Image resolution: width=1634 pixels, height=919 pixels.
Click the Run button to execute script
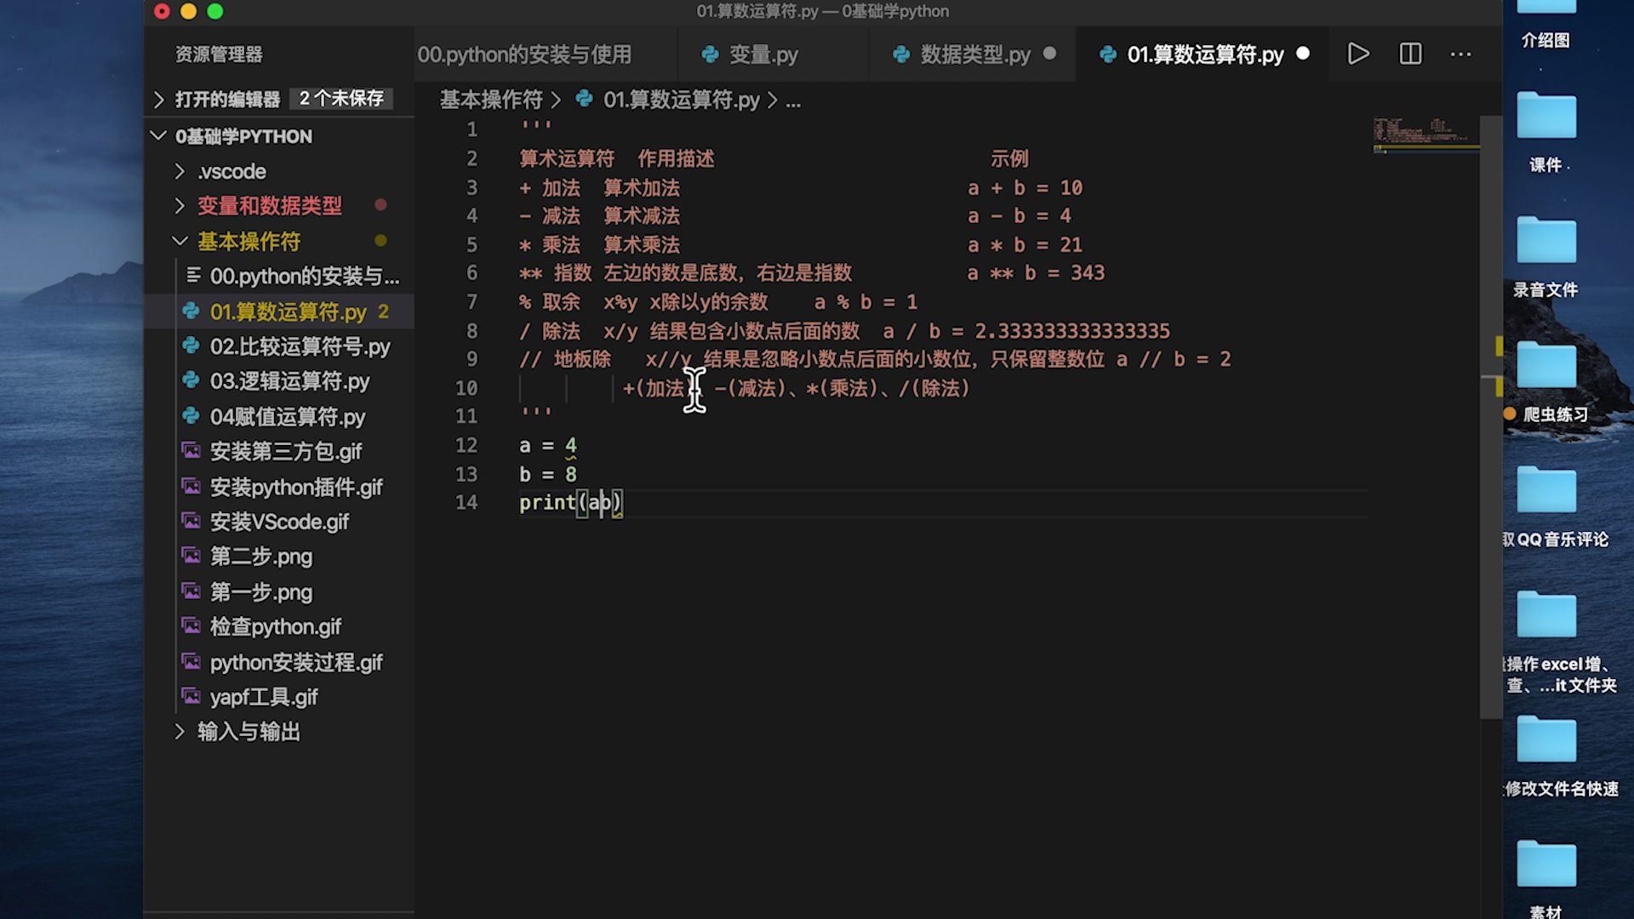(1358, 54)
